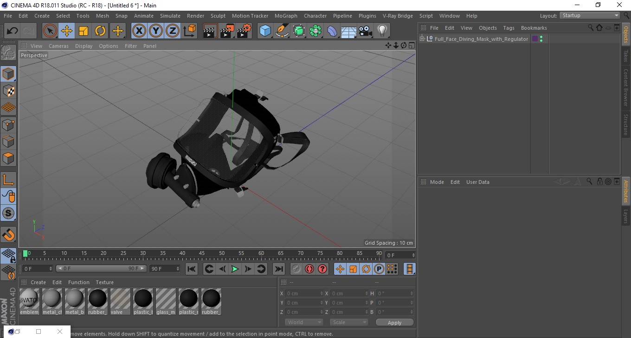Screen dimensions: 631x338
Task: Add a Light object
Action: coord(382,31)
